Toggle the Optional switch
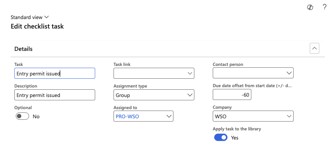This screenshot has height=145, width=334. pyautogui.click(x=22, y=116)
